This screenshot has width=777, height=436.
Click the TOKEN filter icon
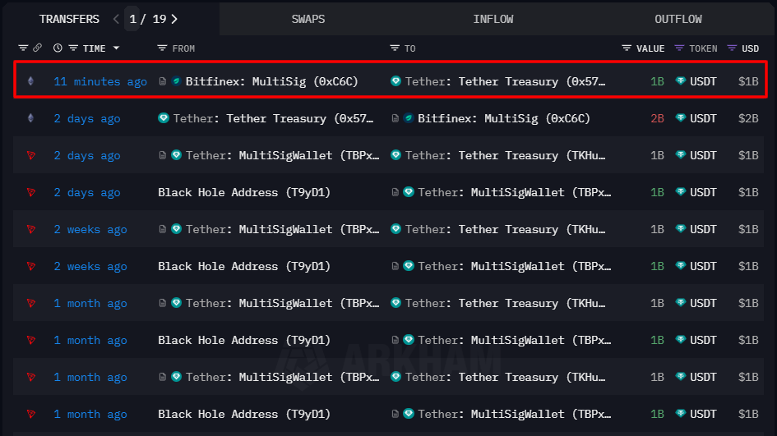click(x=679, y=48)
